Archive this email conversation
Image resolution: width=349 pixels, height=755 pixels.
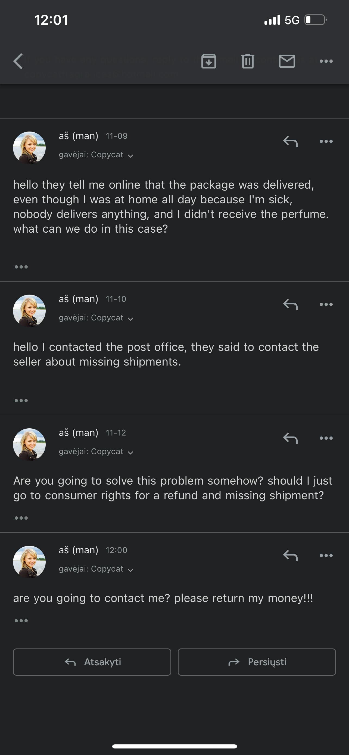pos(209,61)
